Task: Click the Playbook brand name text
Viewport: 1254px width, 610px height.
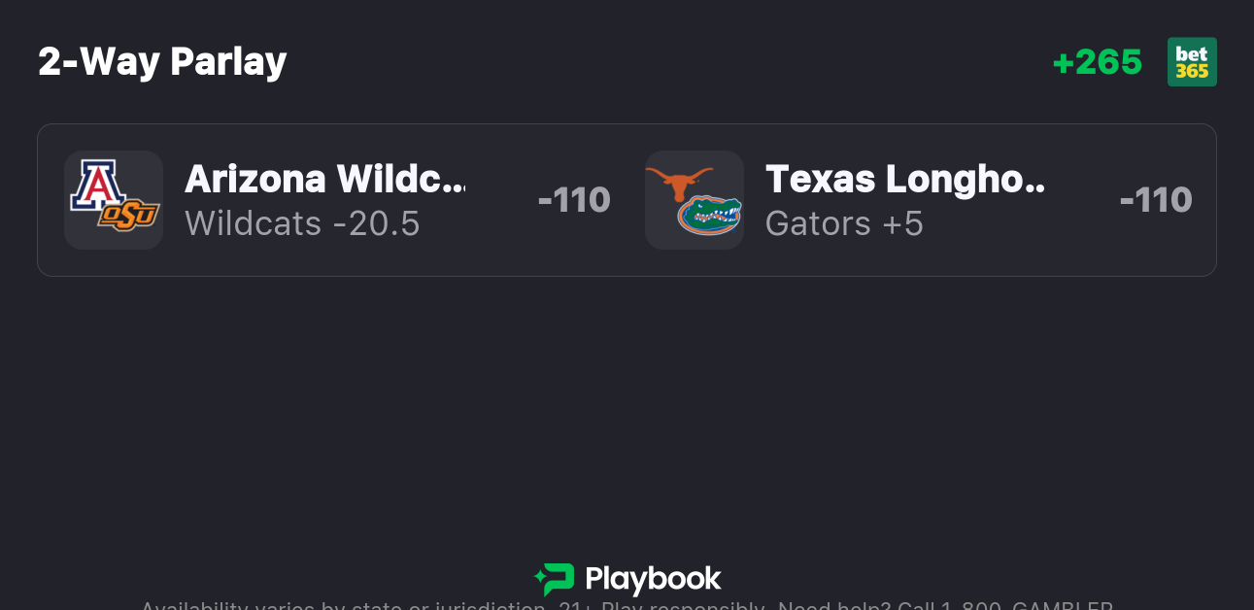Action: [x=653, y=580]
